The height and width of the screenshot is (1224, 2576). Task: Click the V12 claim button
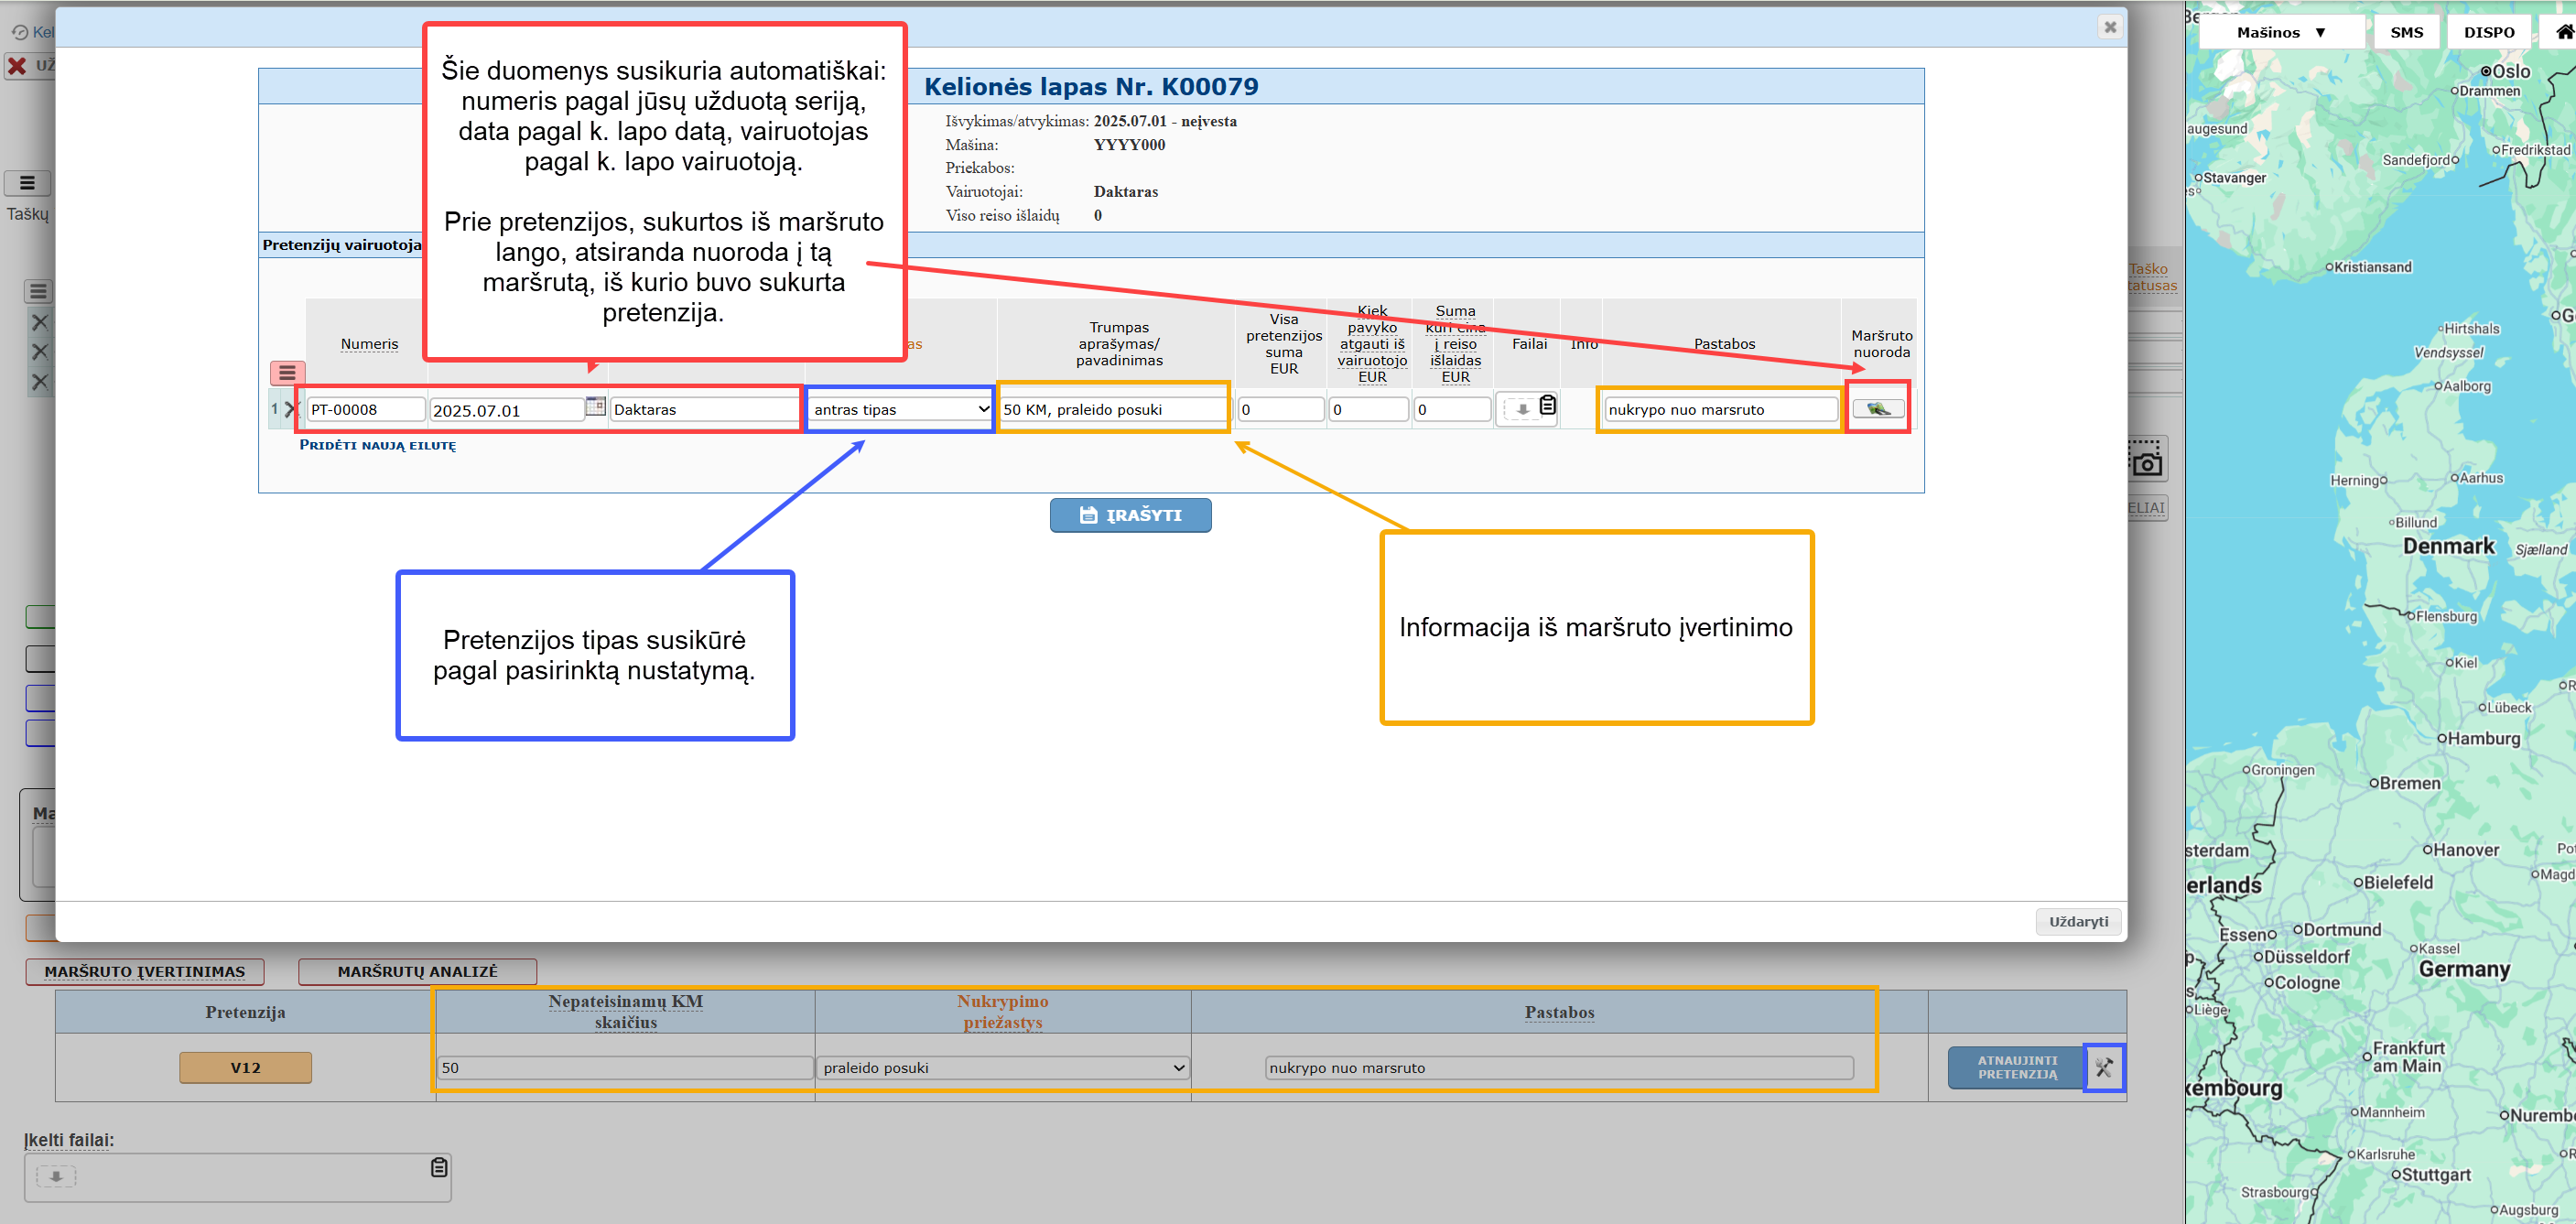tap(245, 1067)
